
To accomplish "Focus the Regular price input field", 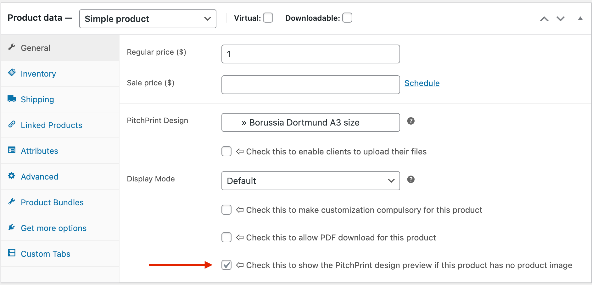I will tap(311, 54).
